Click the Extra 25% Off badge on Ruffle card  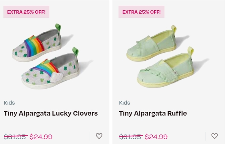click(x=141, y=12)
